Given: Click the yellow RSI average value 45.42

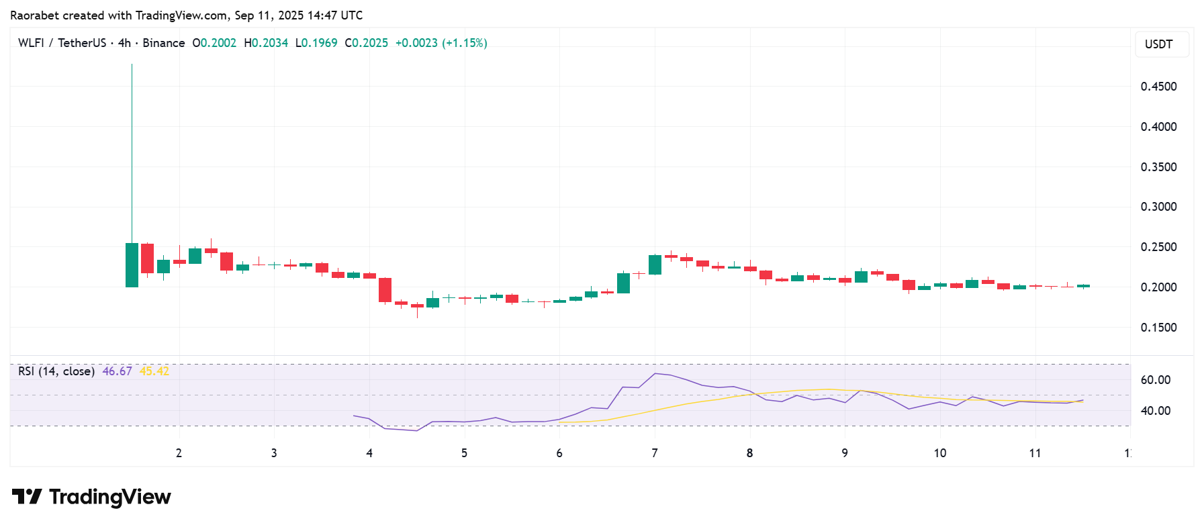Looking at the screenshot, I should tap(154, 371).
